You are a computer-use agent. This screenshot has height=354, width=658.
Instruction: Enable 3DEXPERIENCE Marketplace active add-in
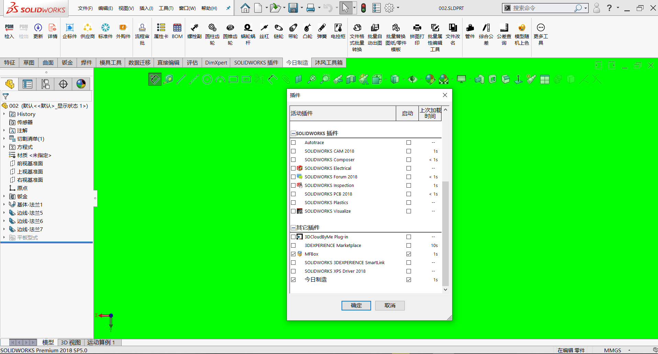293,246
